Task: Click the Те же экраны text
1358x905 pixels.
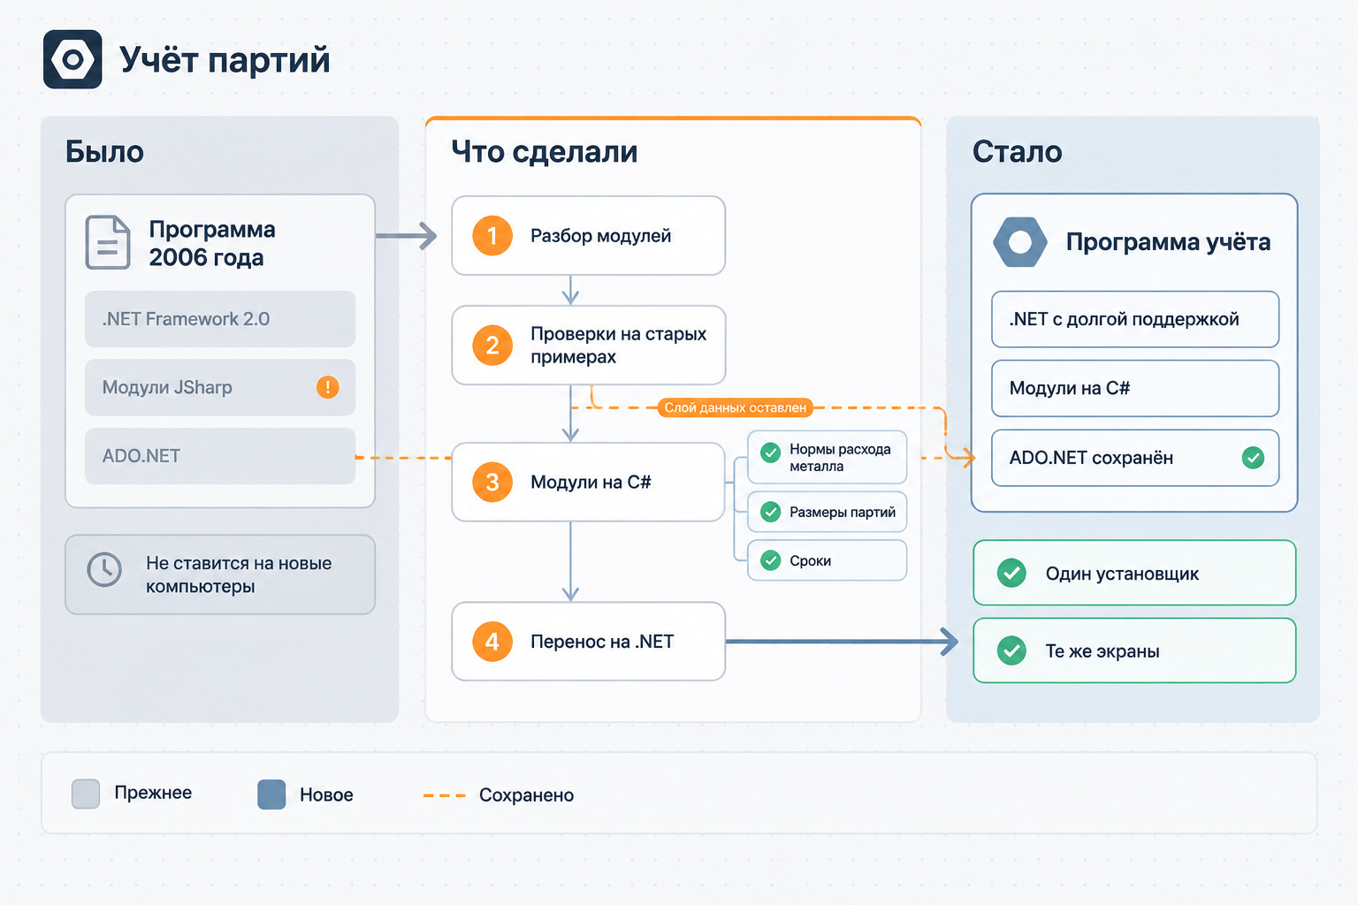Action: pyautogui.click(x=1102, y=651)
